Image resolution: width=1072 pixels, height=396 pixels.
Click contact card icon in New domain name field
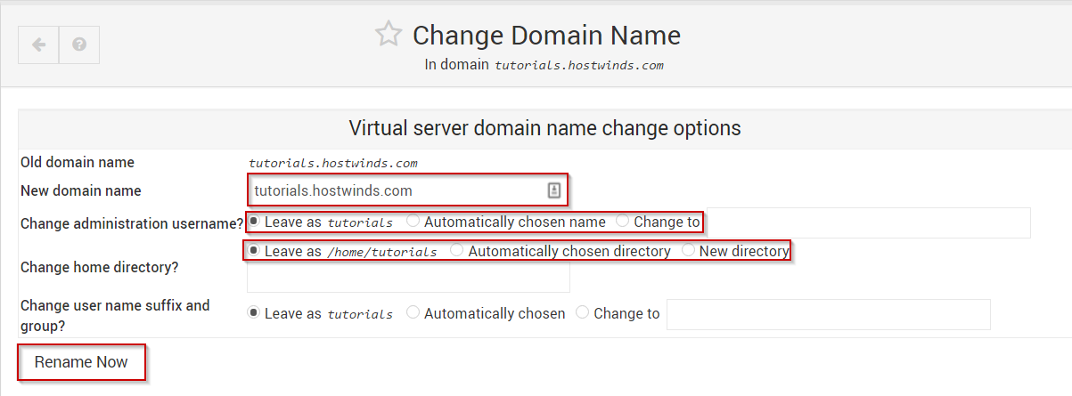tap(553, 190)
